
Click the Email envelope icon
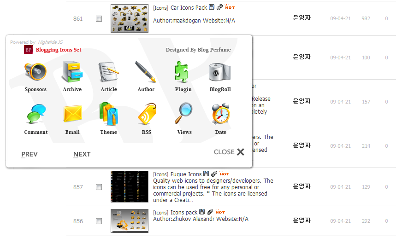click(73, 114)
